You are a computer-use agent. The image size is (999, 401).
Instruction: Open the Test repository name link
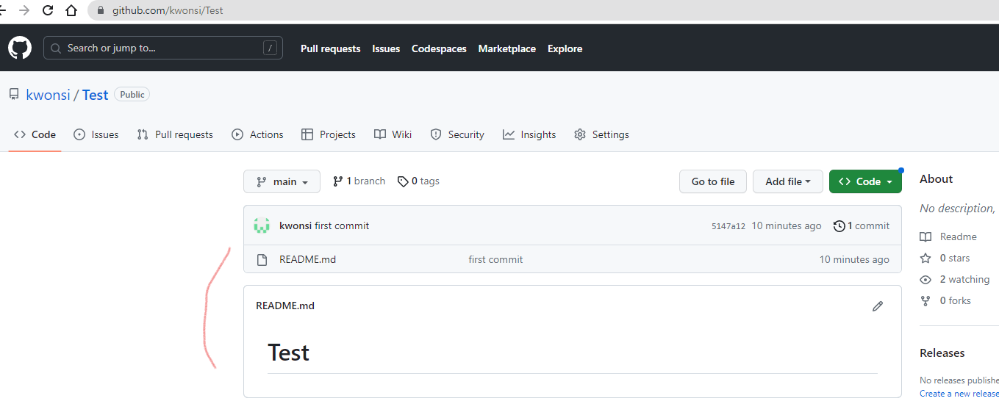point(96,95)
